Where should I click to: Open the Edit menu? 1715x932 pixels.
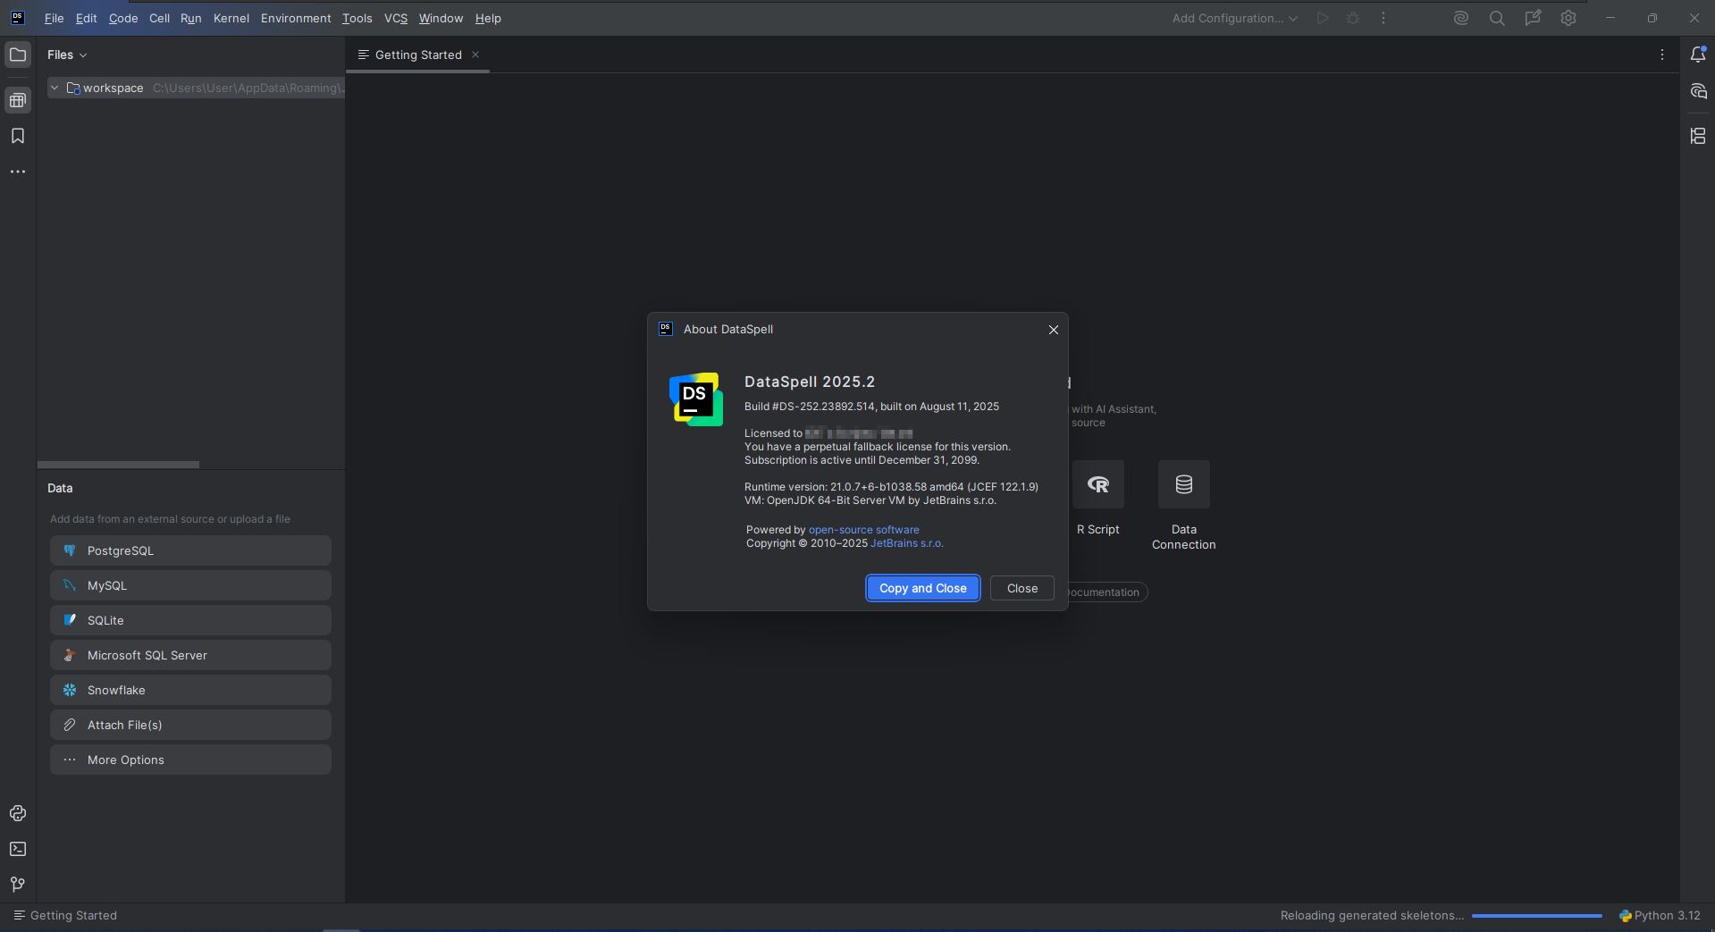point(87,18)
